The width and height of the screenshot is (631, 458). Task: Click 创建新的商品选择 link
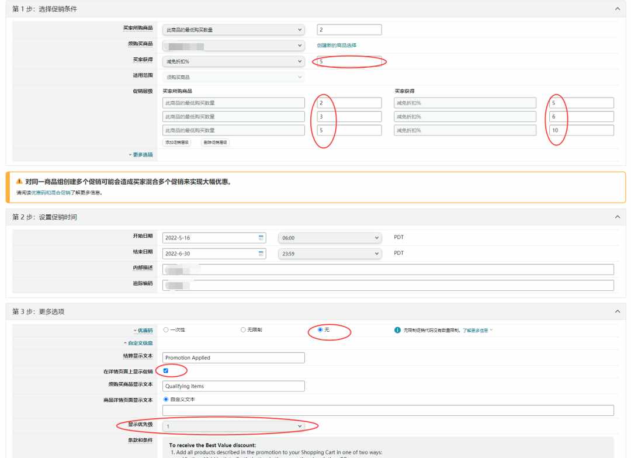[x=337, y=46]
